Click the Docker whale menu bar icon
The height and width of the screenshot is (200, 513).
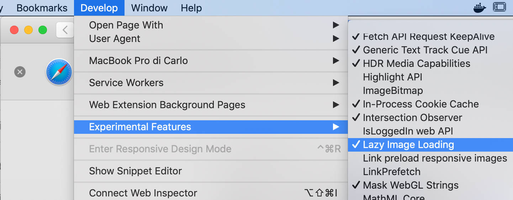pos(480,7)
